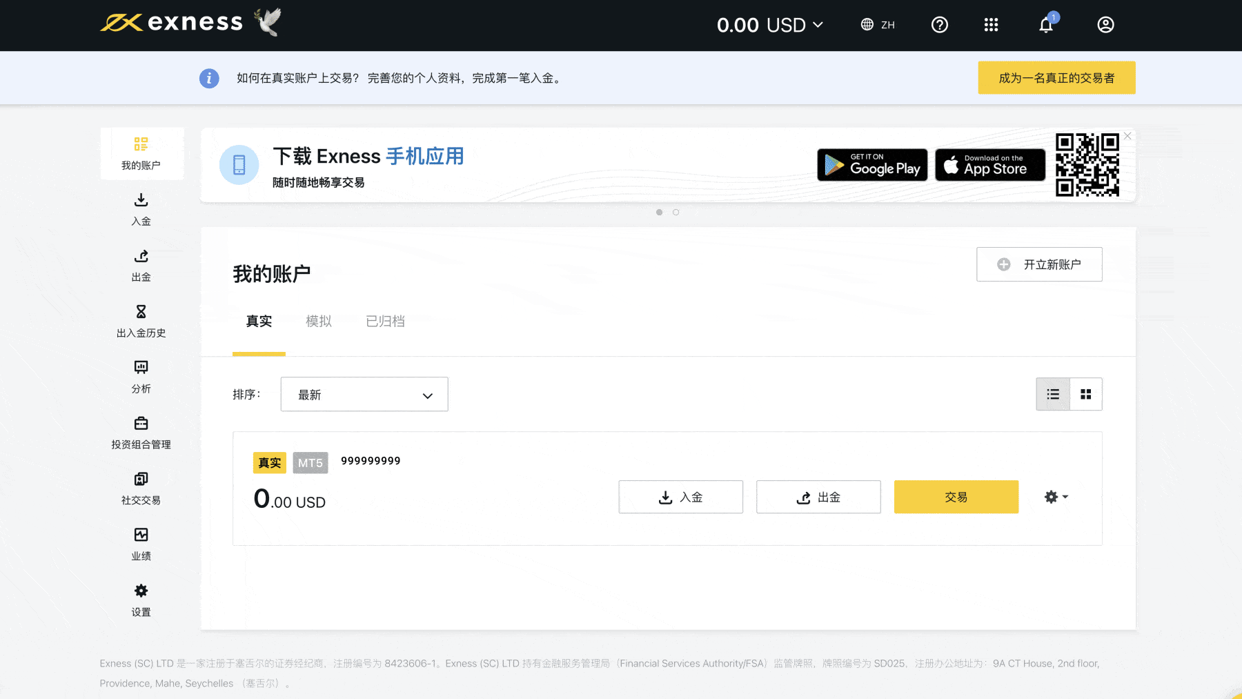
Task: Switch to the 已归档 tab
Action: pyautogui.click(x=385, y=322)
